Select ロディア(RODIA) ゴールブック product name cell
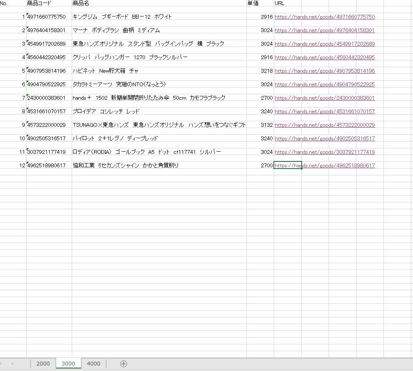This screenshot has height=371, width=413. coord(159,152)
